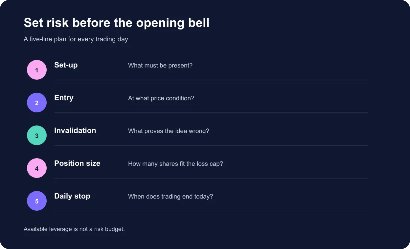Select the Entry step label
This screenshot has width=410, height=249.
[64, 98]
